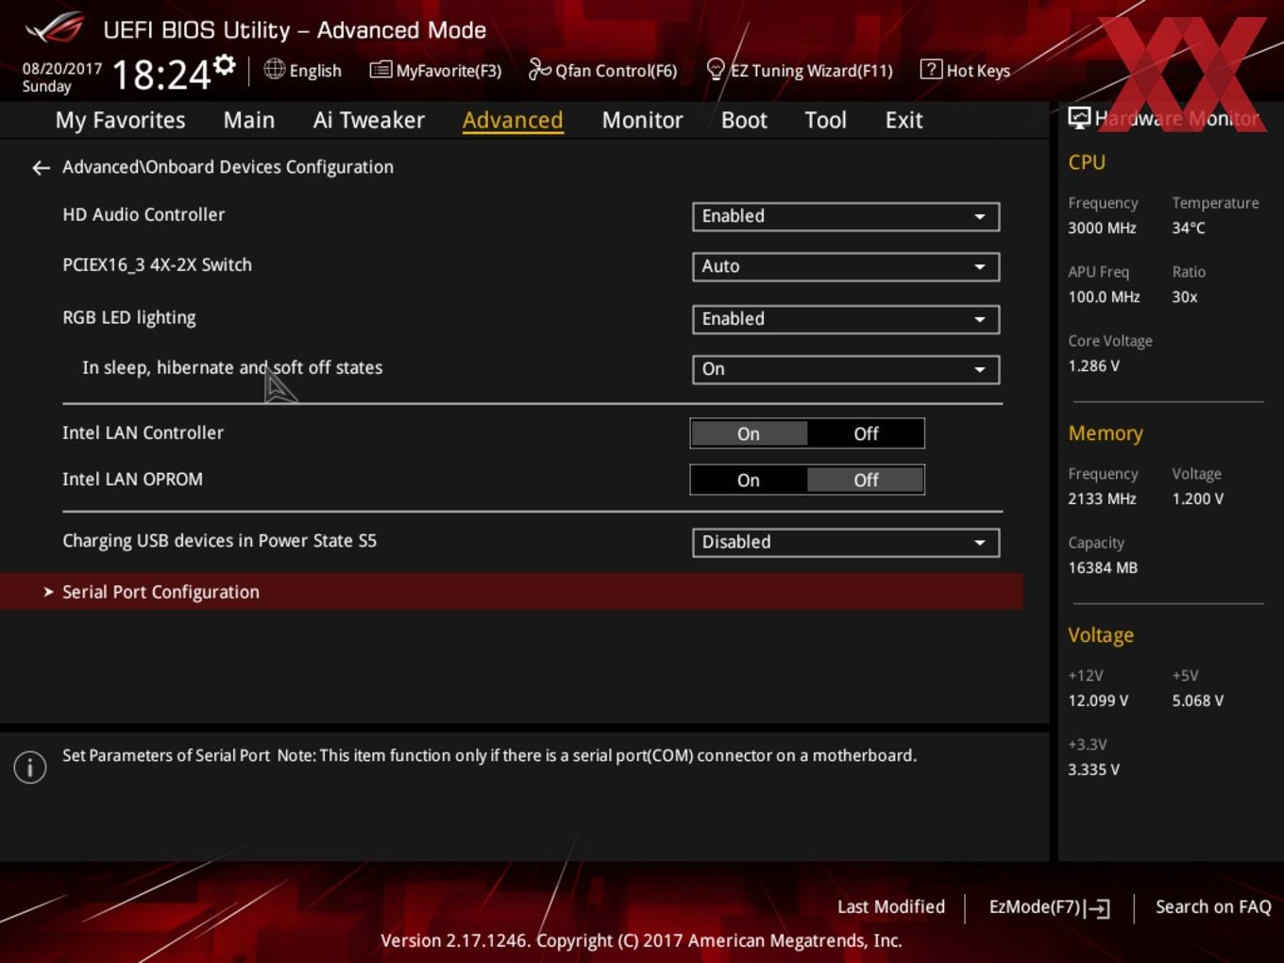This screenshot has width=1284, height=963.
Task: Click the memory frequency value 2133 MHz
Action: pos(1102,498)
